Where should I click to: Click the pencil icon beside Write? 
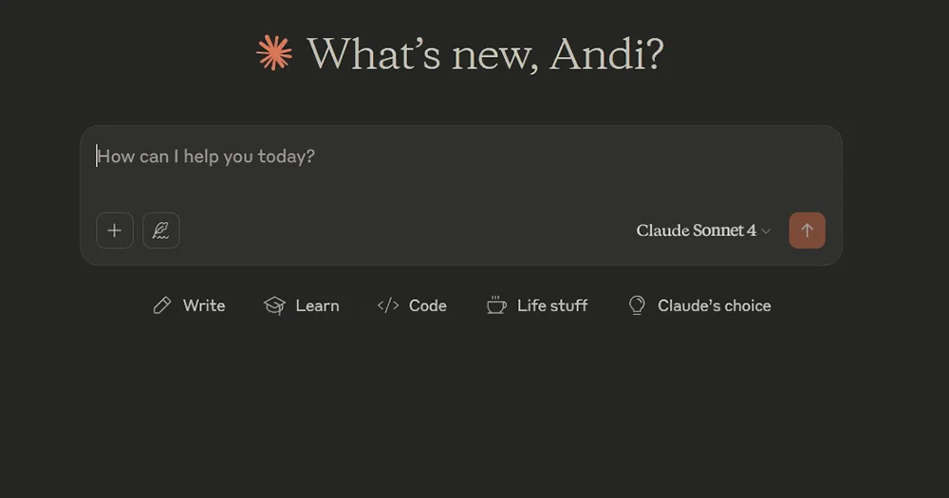pyautogui.click(x=162, y=305)
